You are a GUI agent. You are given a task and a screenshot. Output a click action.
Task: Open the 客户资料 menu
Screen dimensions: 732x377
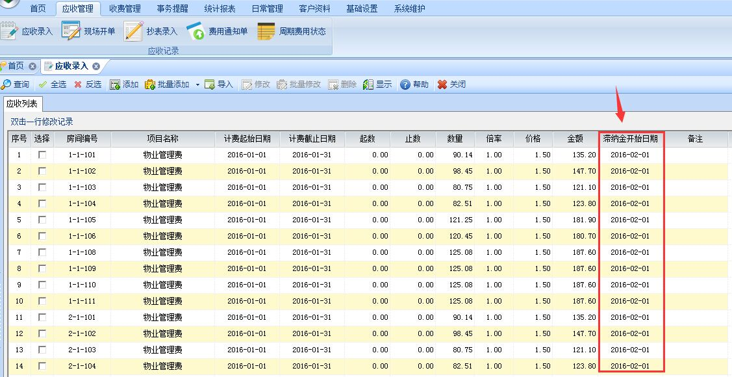click(x=314, y=8)
